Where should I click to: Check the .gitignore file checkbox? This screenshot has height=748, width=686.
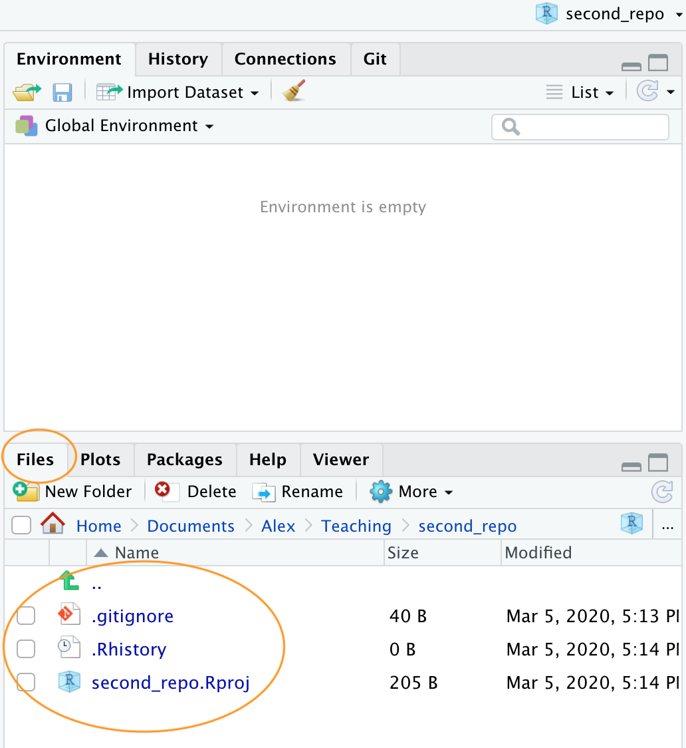click(x=26, y=616)
